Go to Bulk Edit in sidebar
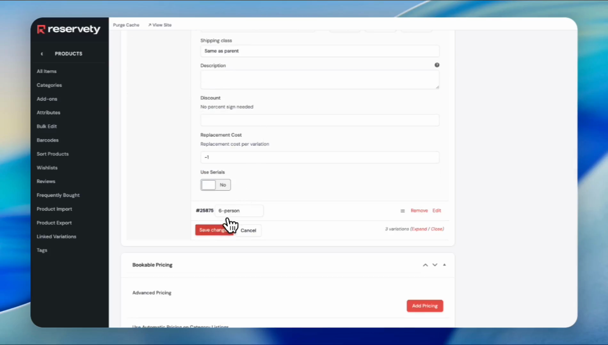The width and height of the screenshot is (608, 345). [47, 126]
